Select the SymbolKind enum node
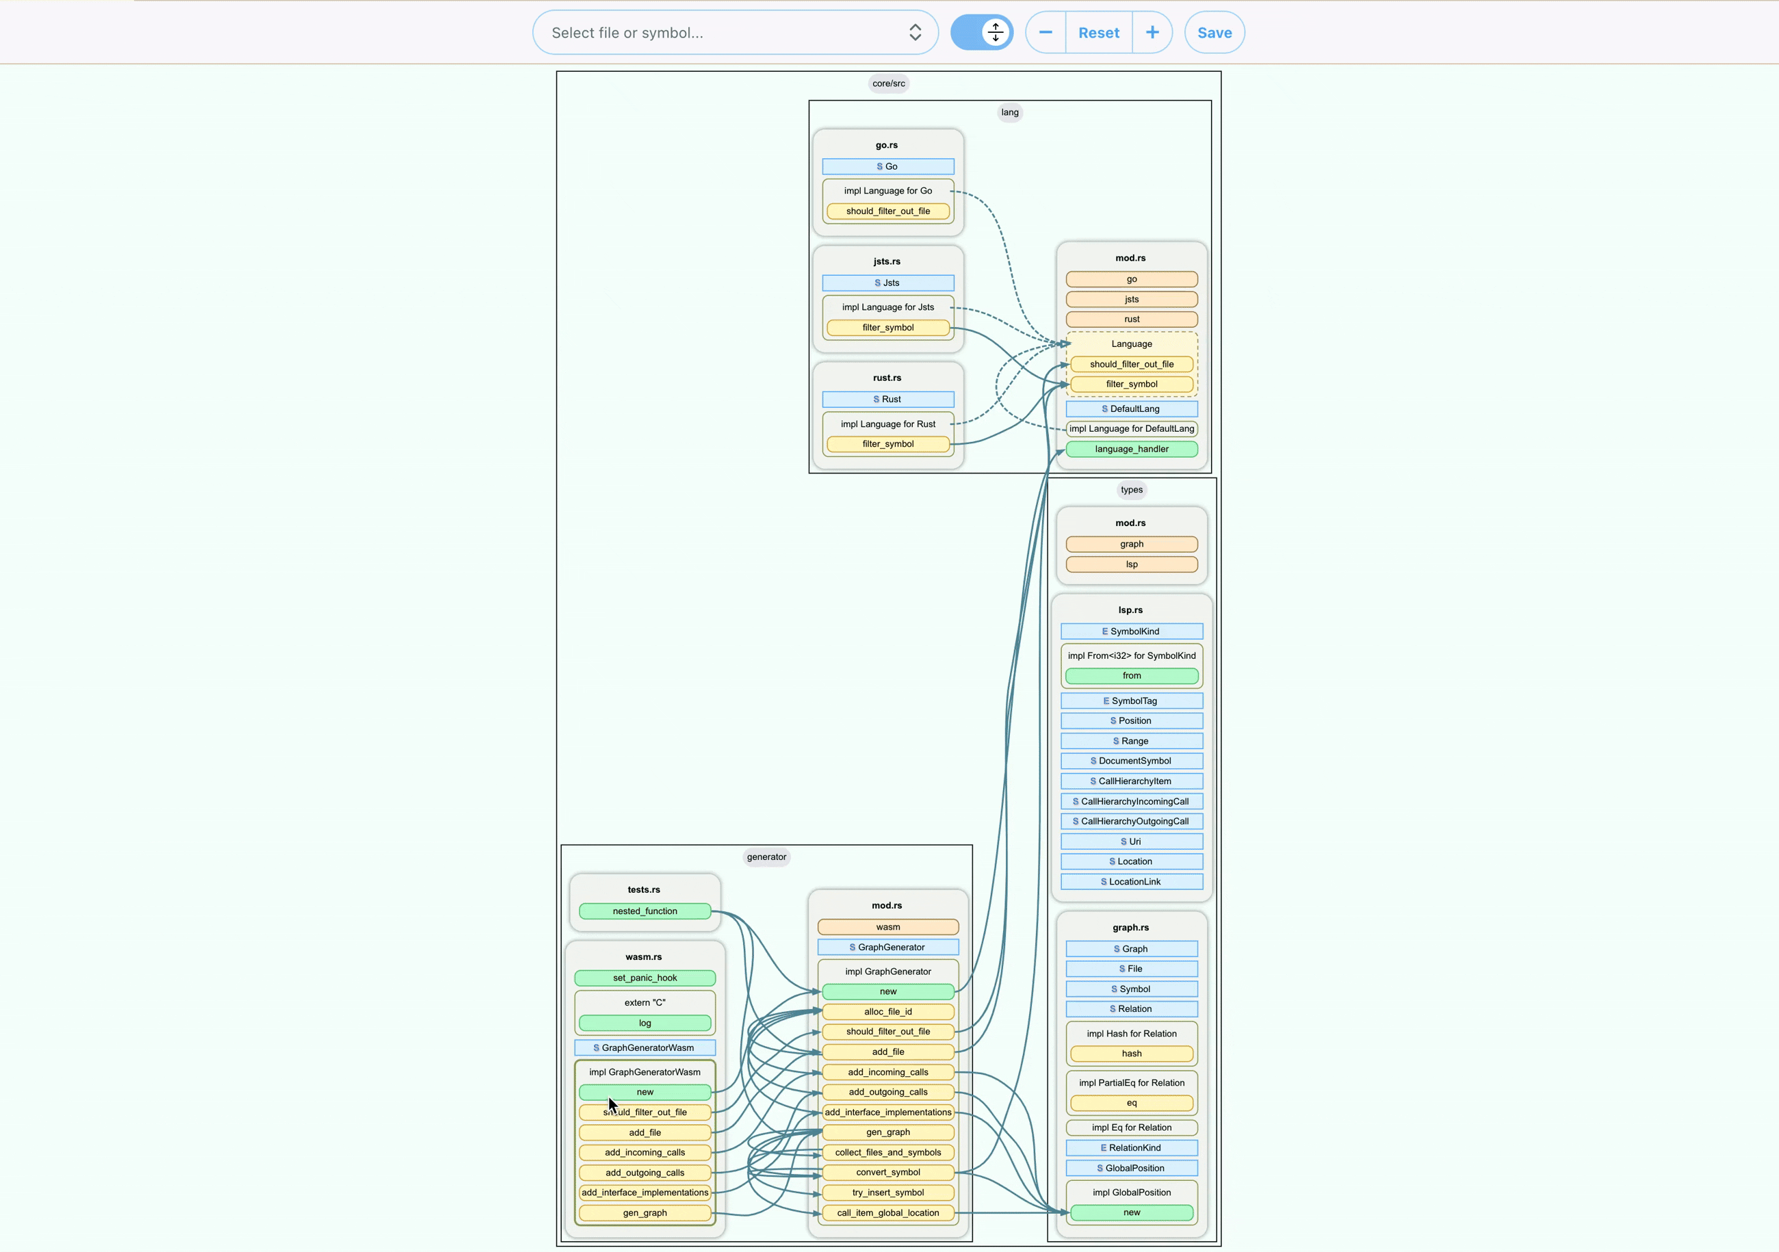Viewport: 1779px width, 1252px height. tap(1131, 631)
